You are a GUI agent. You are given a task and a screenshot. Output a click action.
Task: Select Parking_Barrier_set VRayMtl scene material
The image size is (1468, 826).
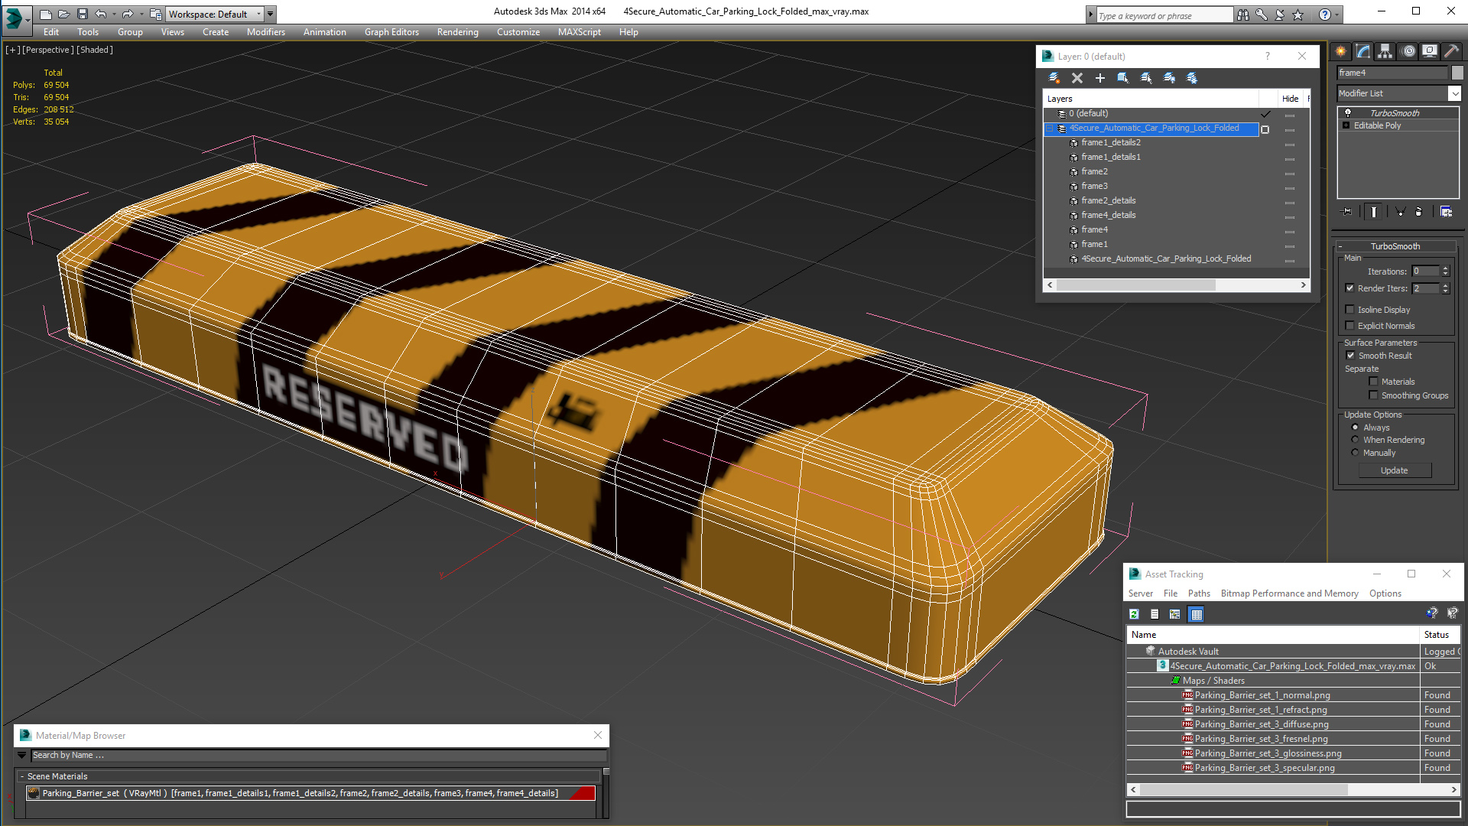310,793
